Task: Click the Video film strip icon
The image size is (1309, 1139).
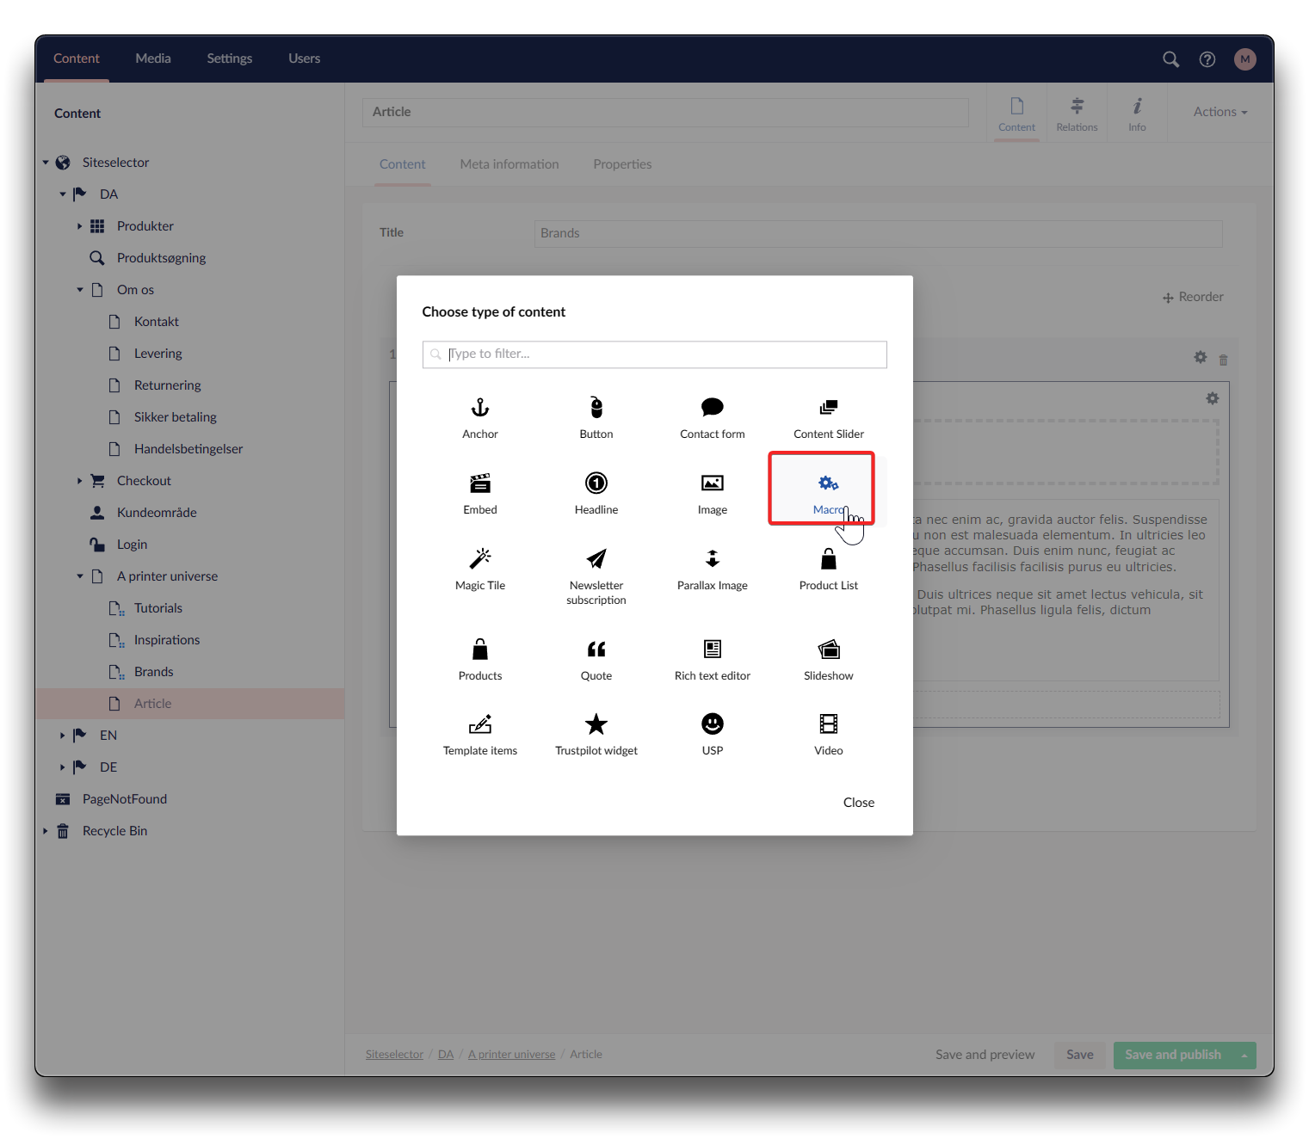Action: [829, 724]
